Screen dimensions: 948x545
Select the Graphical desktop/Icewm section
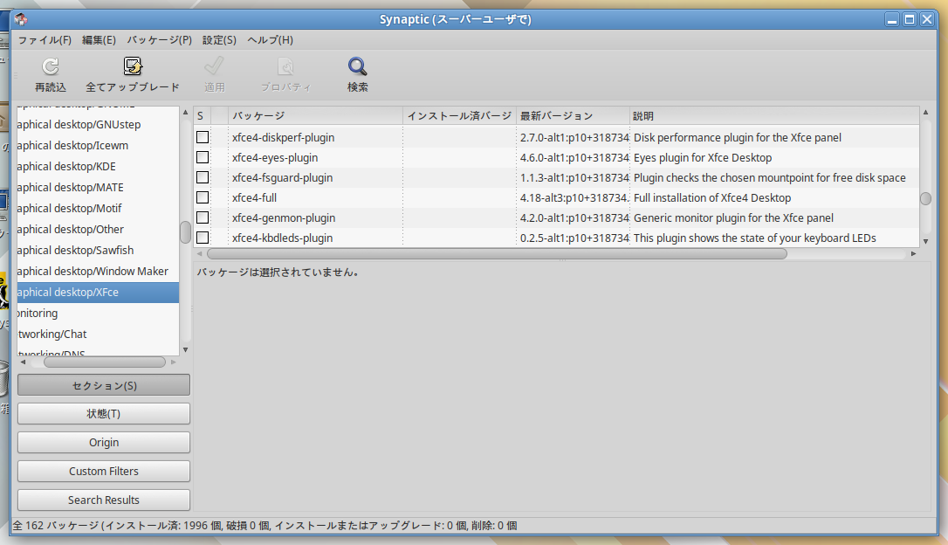(98, 145)
